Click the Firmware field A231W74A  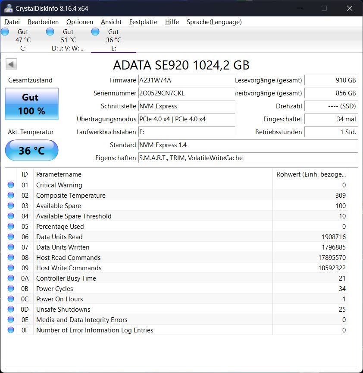(x=186, y=80)
